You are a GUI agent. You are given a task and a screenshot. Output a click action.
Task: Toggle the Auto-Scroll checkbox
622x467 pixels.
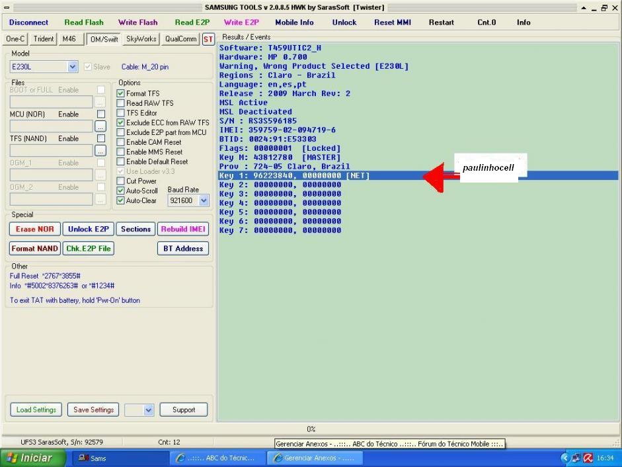coord(120,191)
